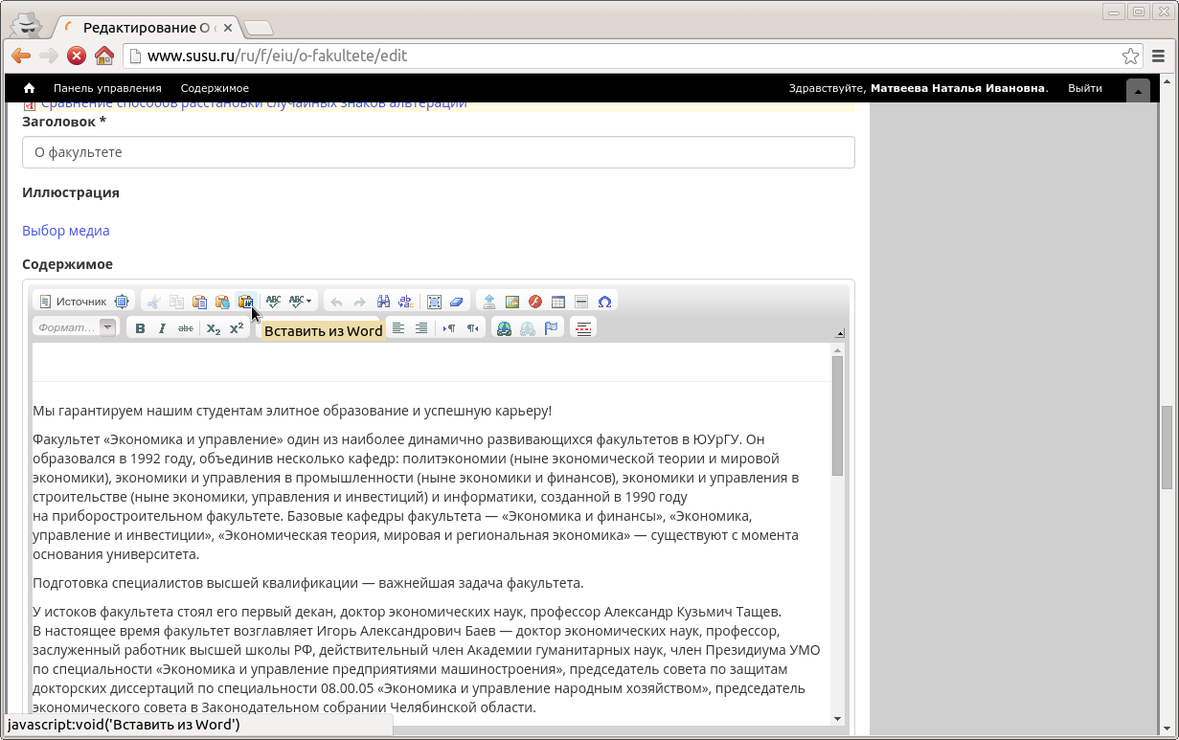Click the Insert Image icon
The width and height of the screenshot is (1179, 740).
point(512,302)
